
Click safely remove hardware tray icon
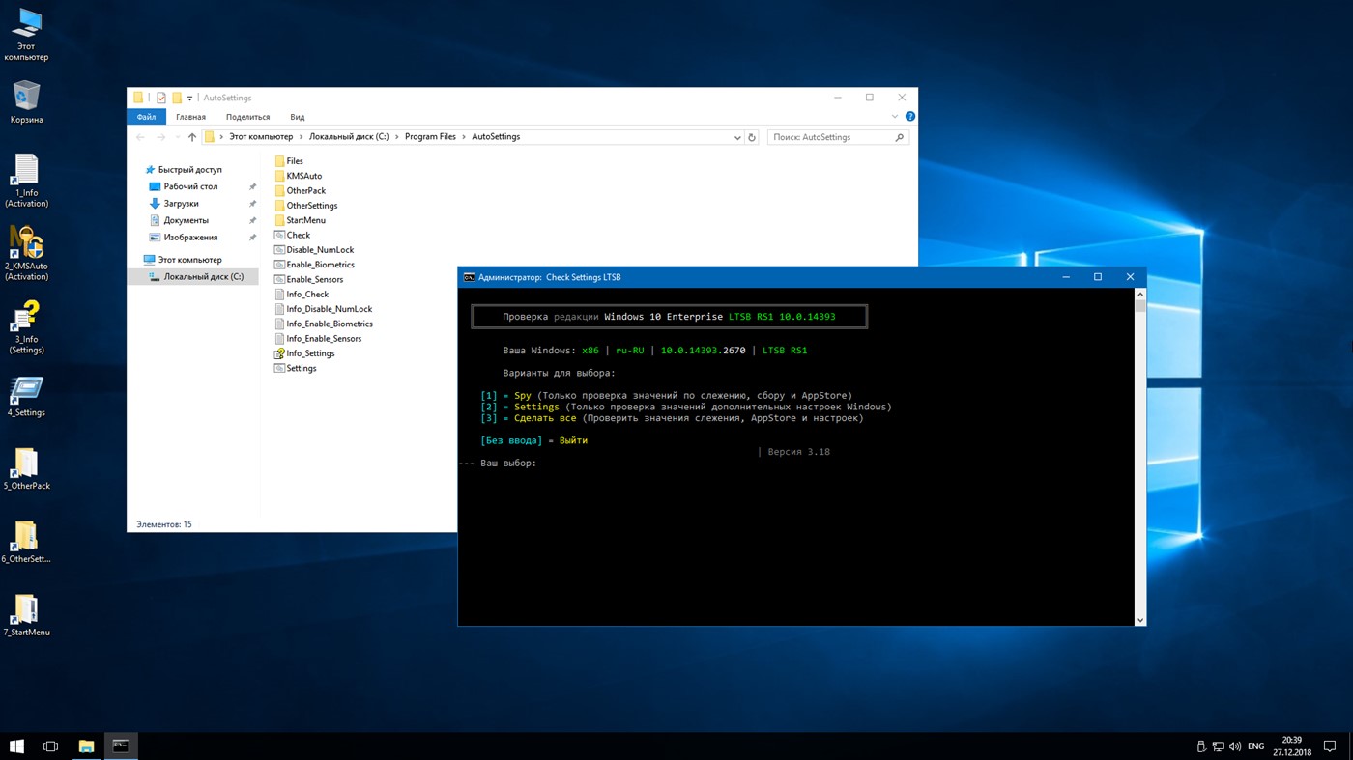1201,746
